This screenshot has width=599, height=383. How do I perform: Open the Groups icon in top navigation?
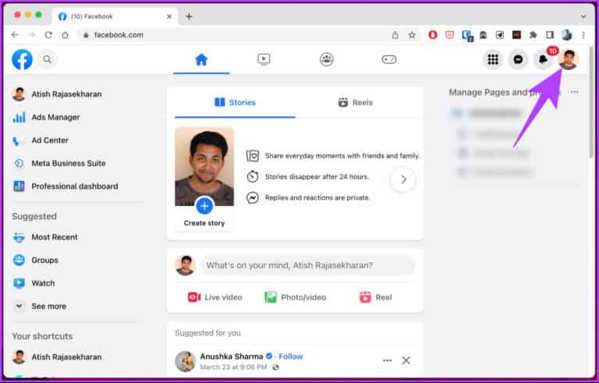[x=326, y=59]
